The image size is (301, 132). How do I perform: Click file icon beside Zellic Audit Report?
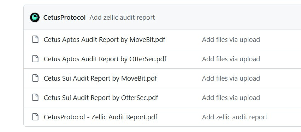35,117
